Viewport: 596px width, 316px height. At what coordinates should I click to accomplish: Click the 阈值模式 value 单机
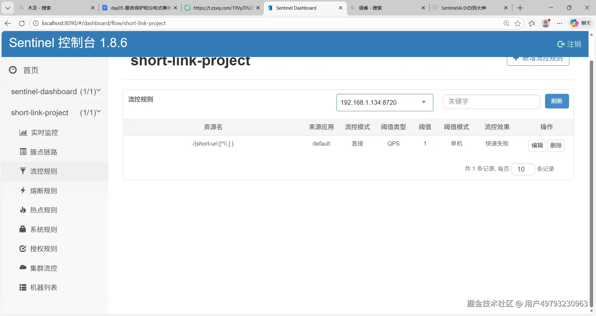[457, 143]
